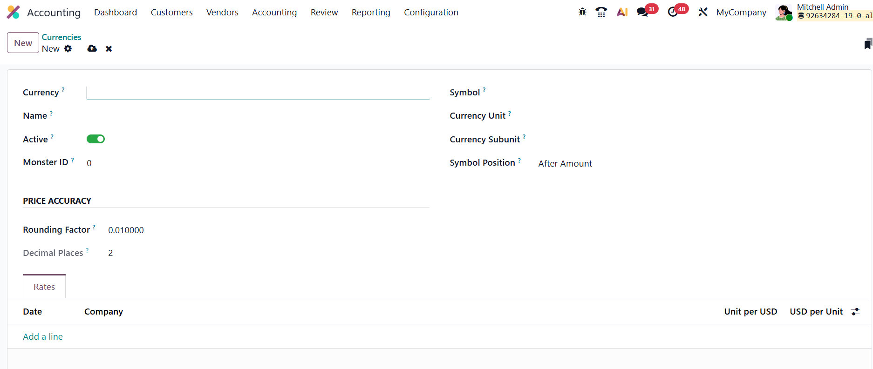Discard changes with the X icon
Screen dimensions: 873x369
tap(109, 49)
